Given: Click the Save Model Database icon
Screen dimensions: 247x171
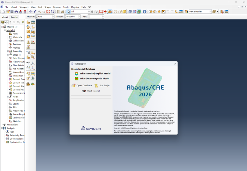Looking at the screenshot, I should pos(12,12).
